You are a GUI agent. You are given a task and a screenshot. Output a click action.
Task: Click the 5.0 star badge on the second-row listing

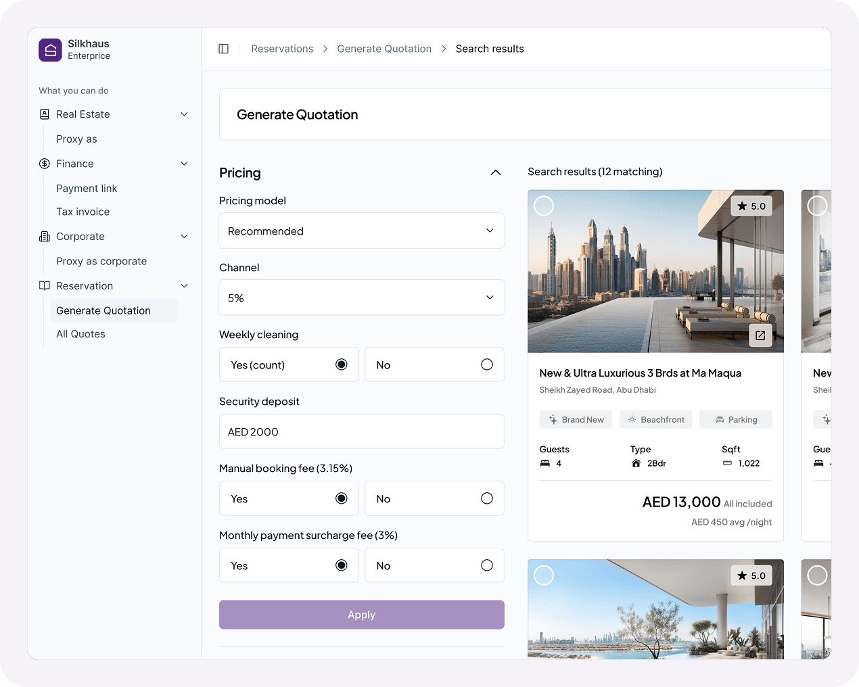click(751, 575)
